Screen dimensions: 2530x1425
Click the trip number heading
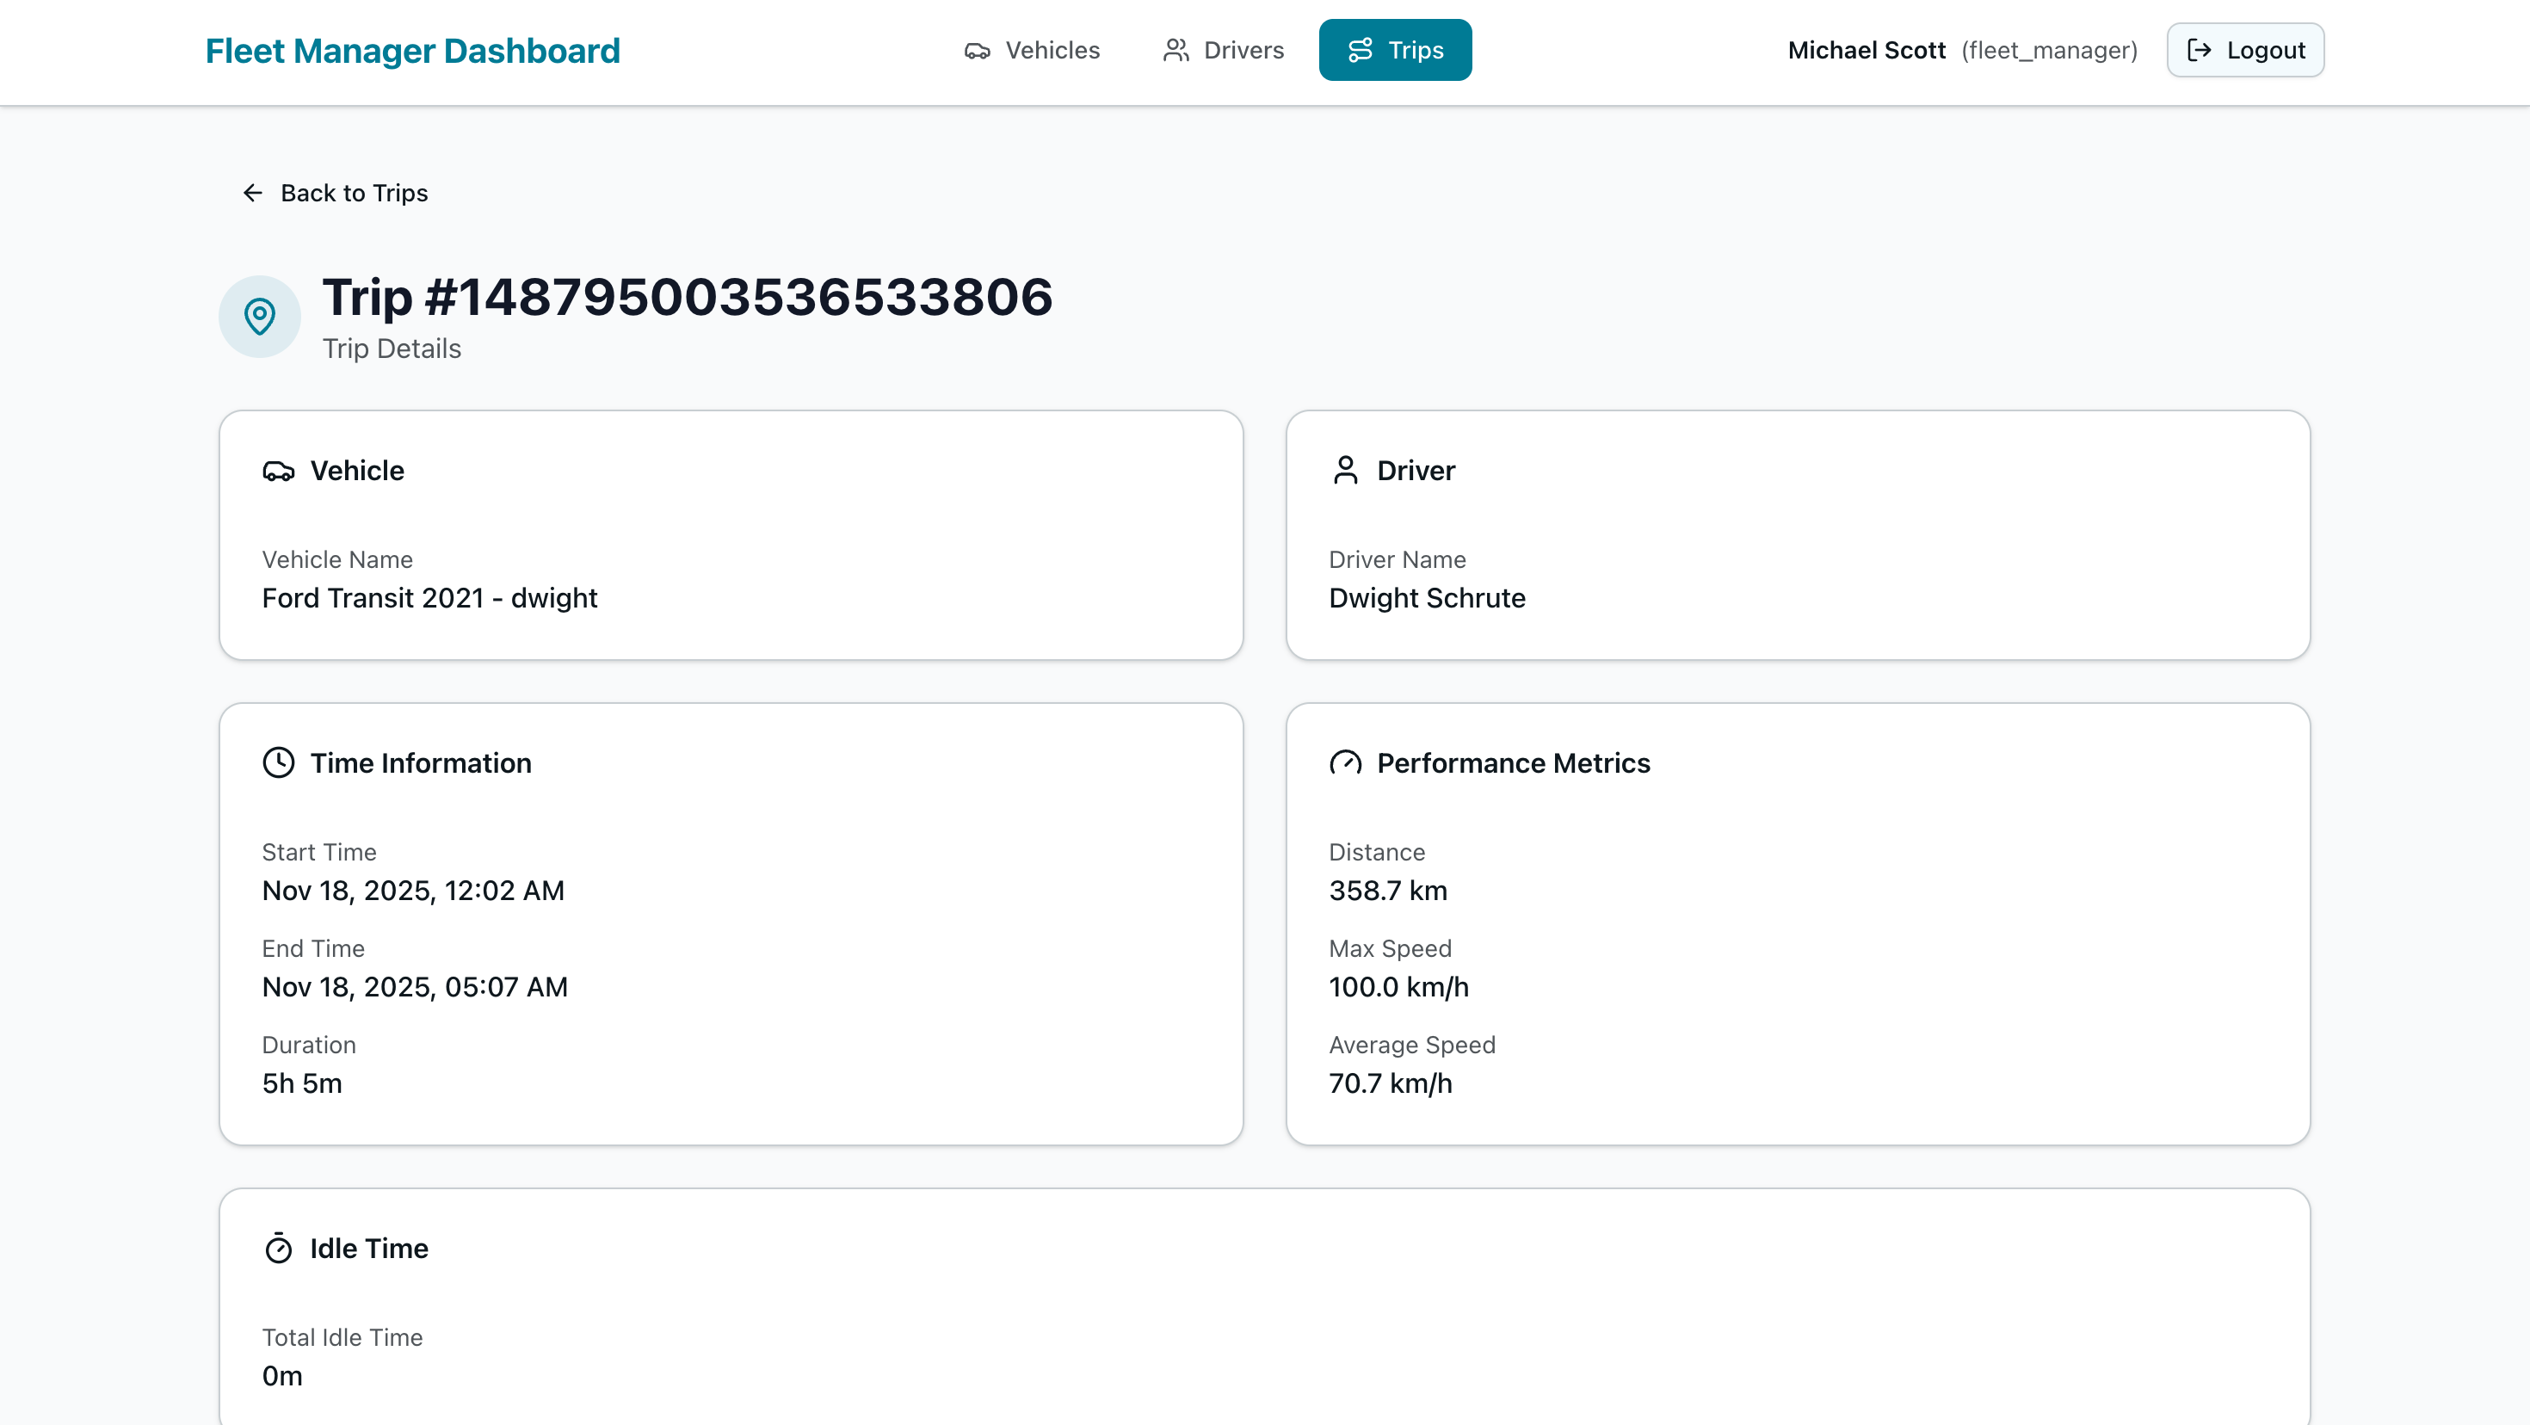pos(688,297)
